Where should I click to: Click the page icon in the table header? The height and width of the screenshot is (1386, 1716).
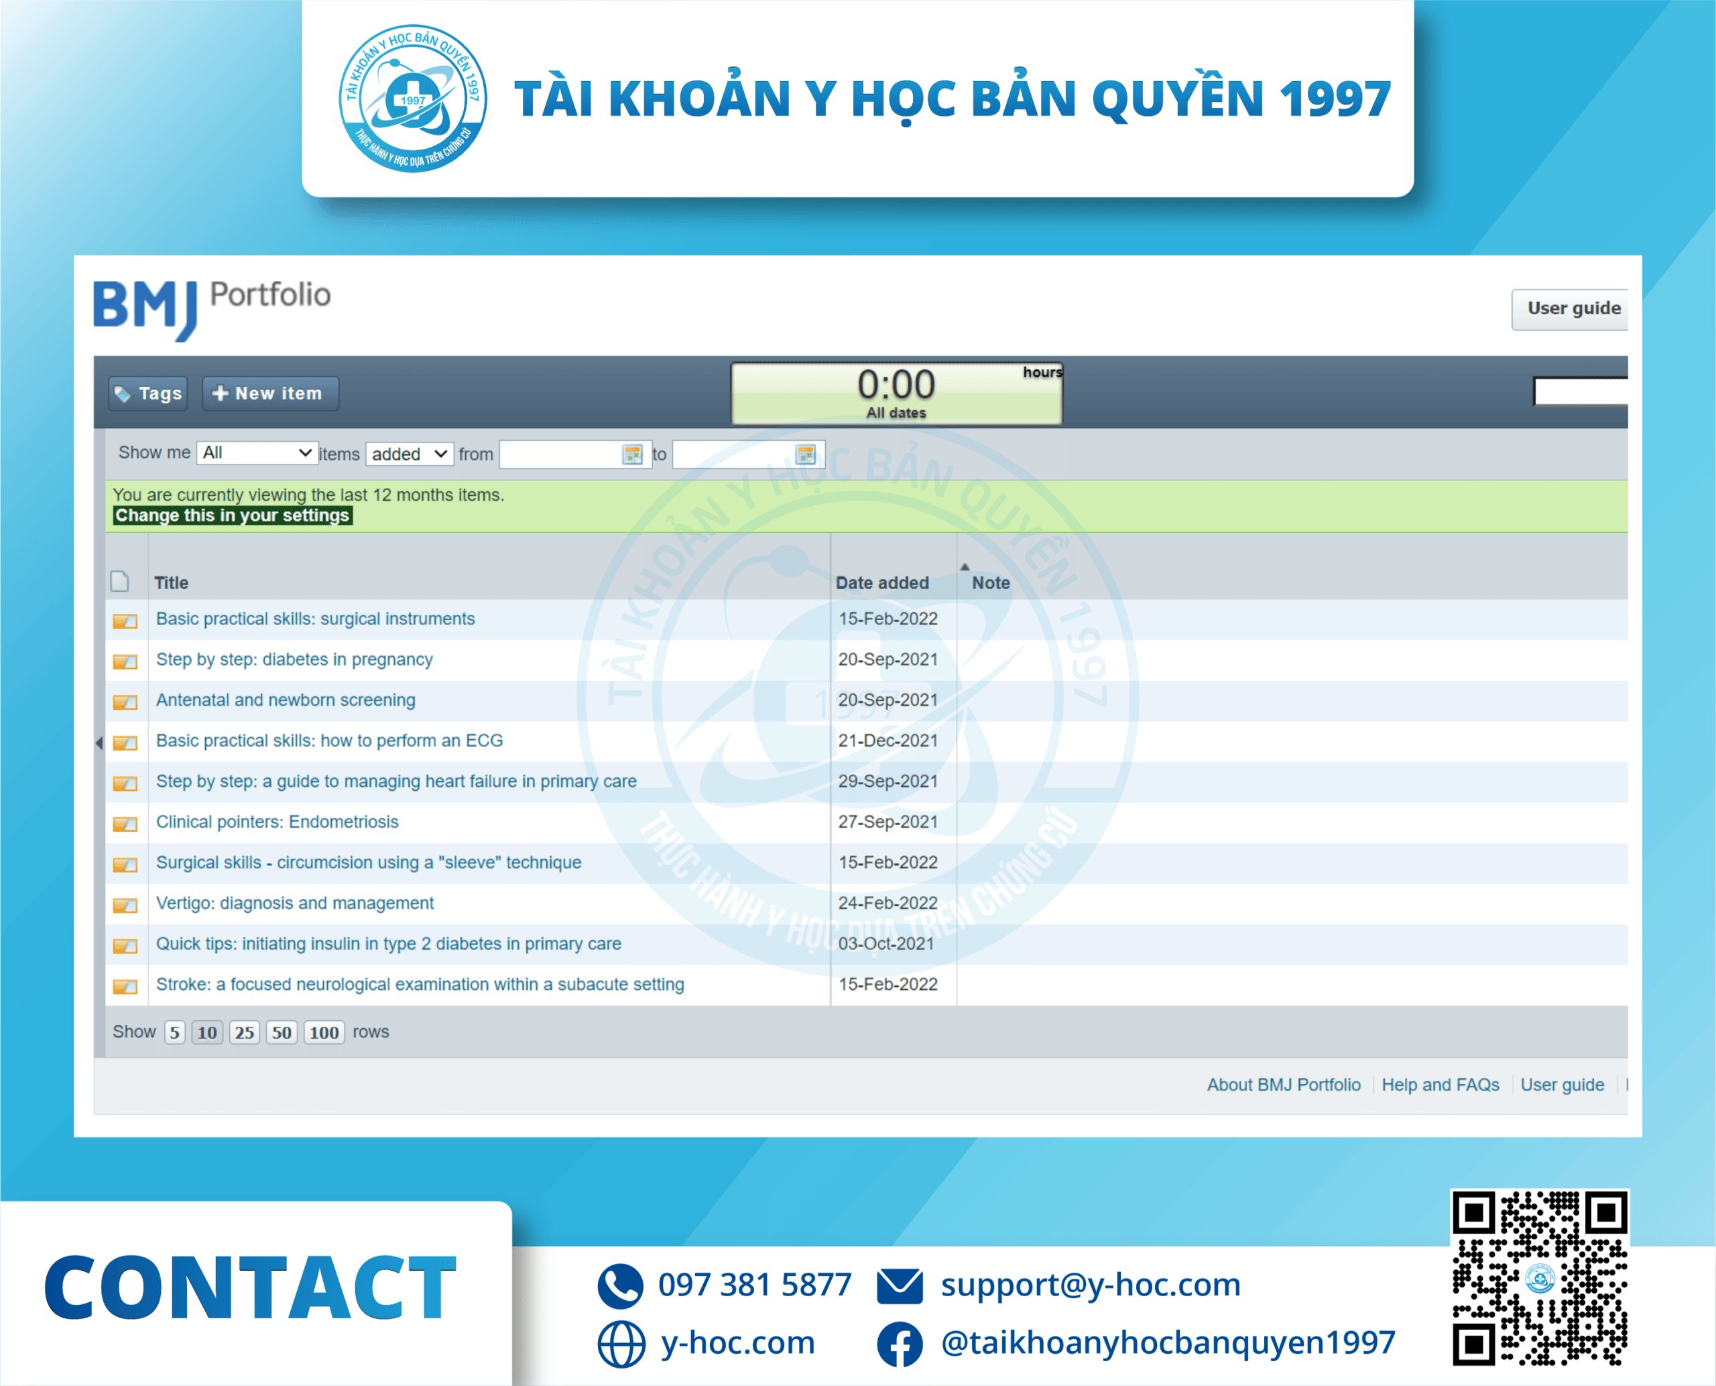click(x=120, y=581)
